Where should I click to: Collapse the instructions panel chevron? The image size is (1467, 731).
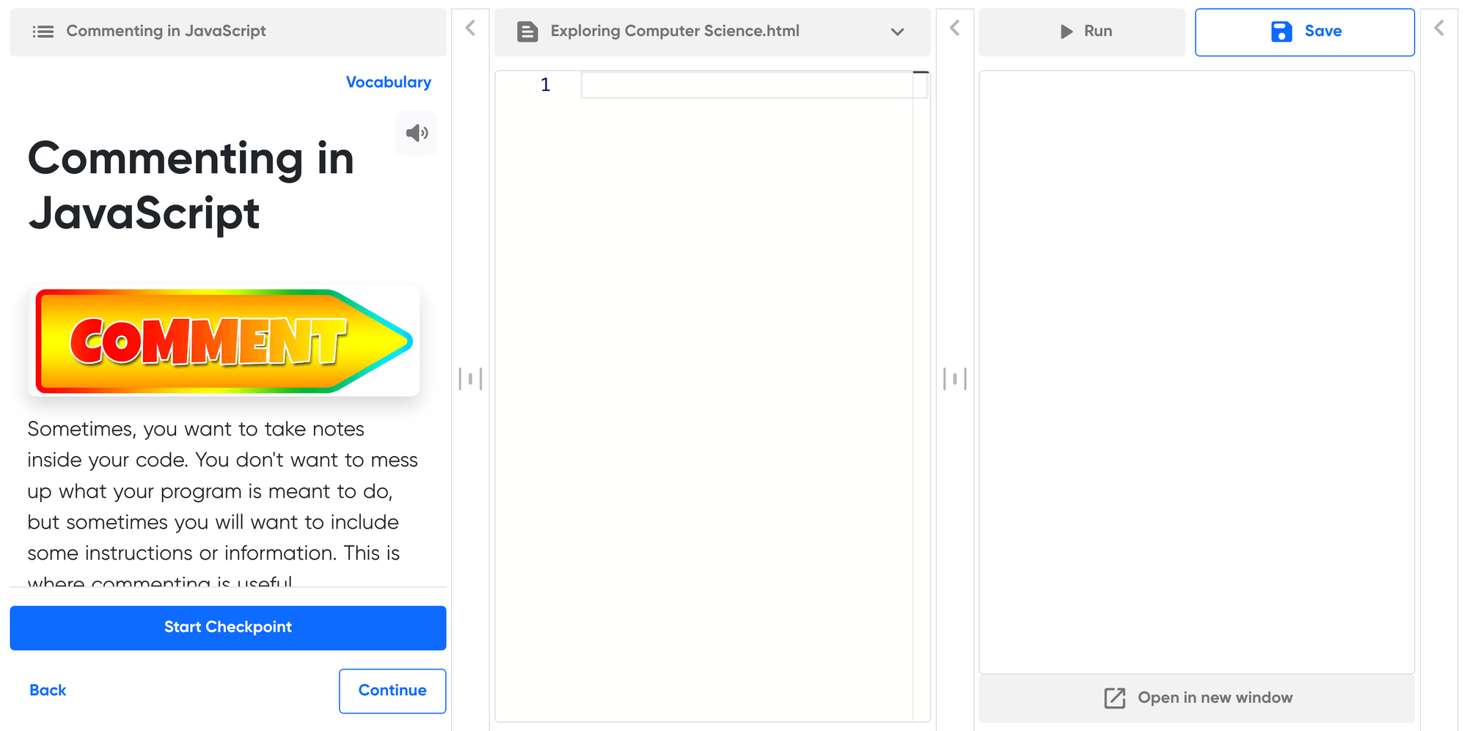pos(470,29)
